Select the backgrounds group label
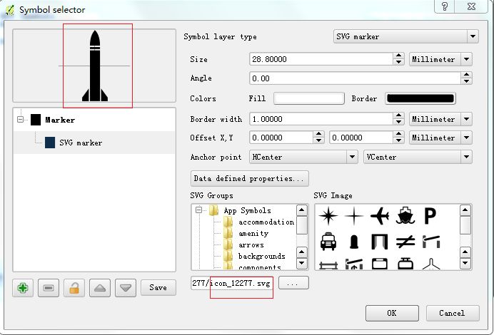Viewport: 494px width, 335px height. (x=262, y=256)
